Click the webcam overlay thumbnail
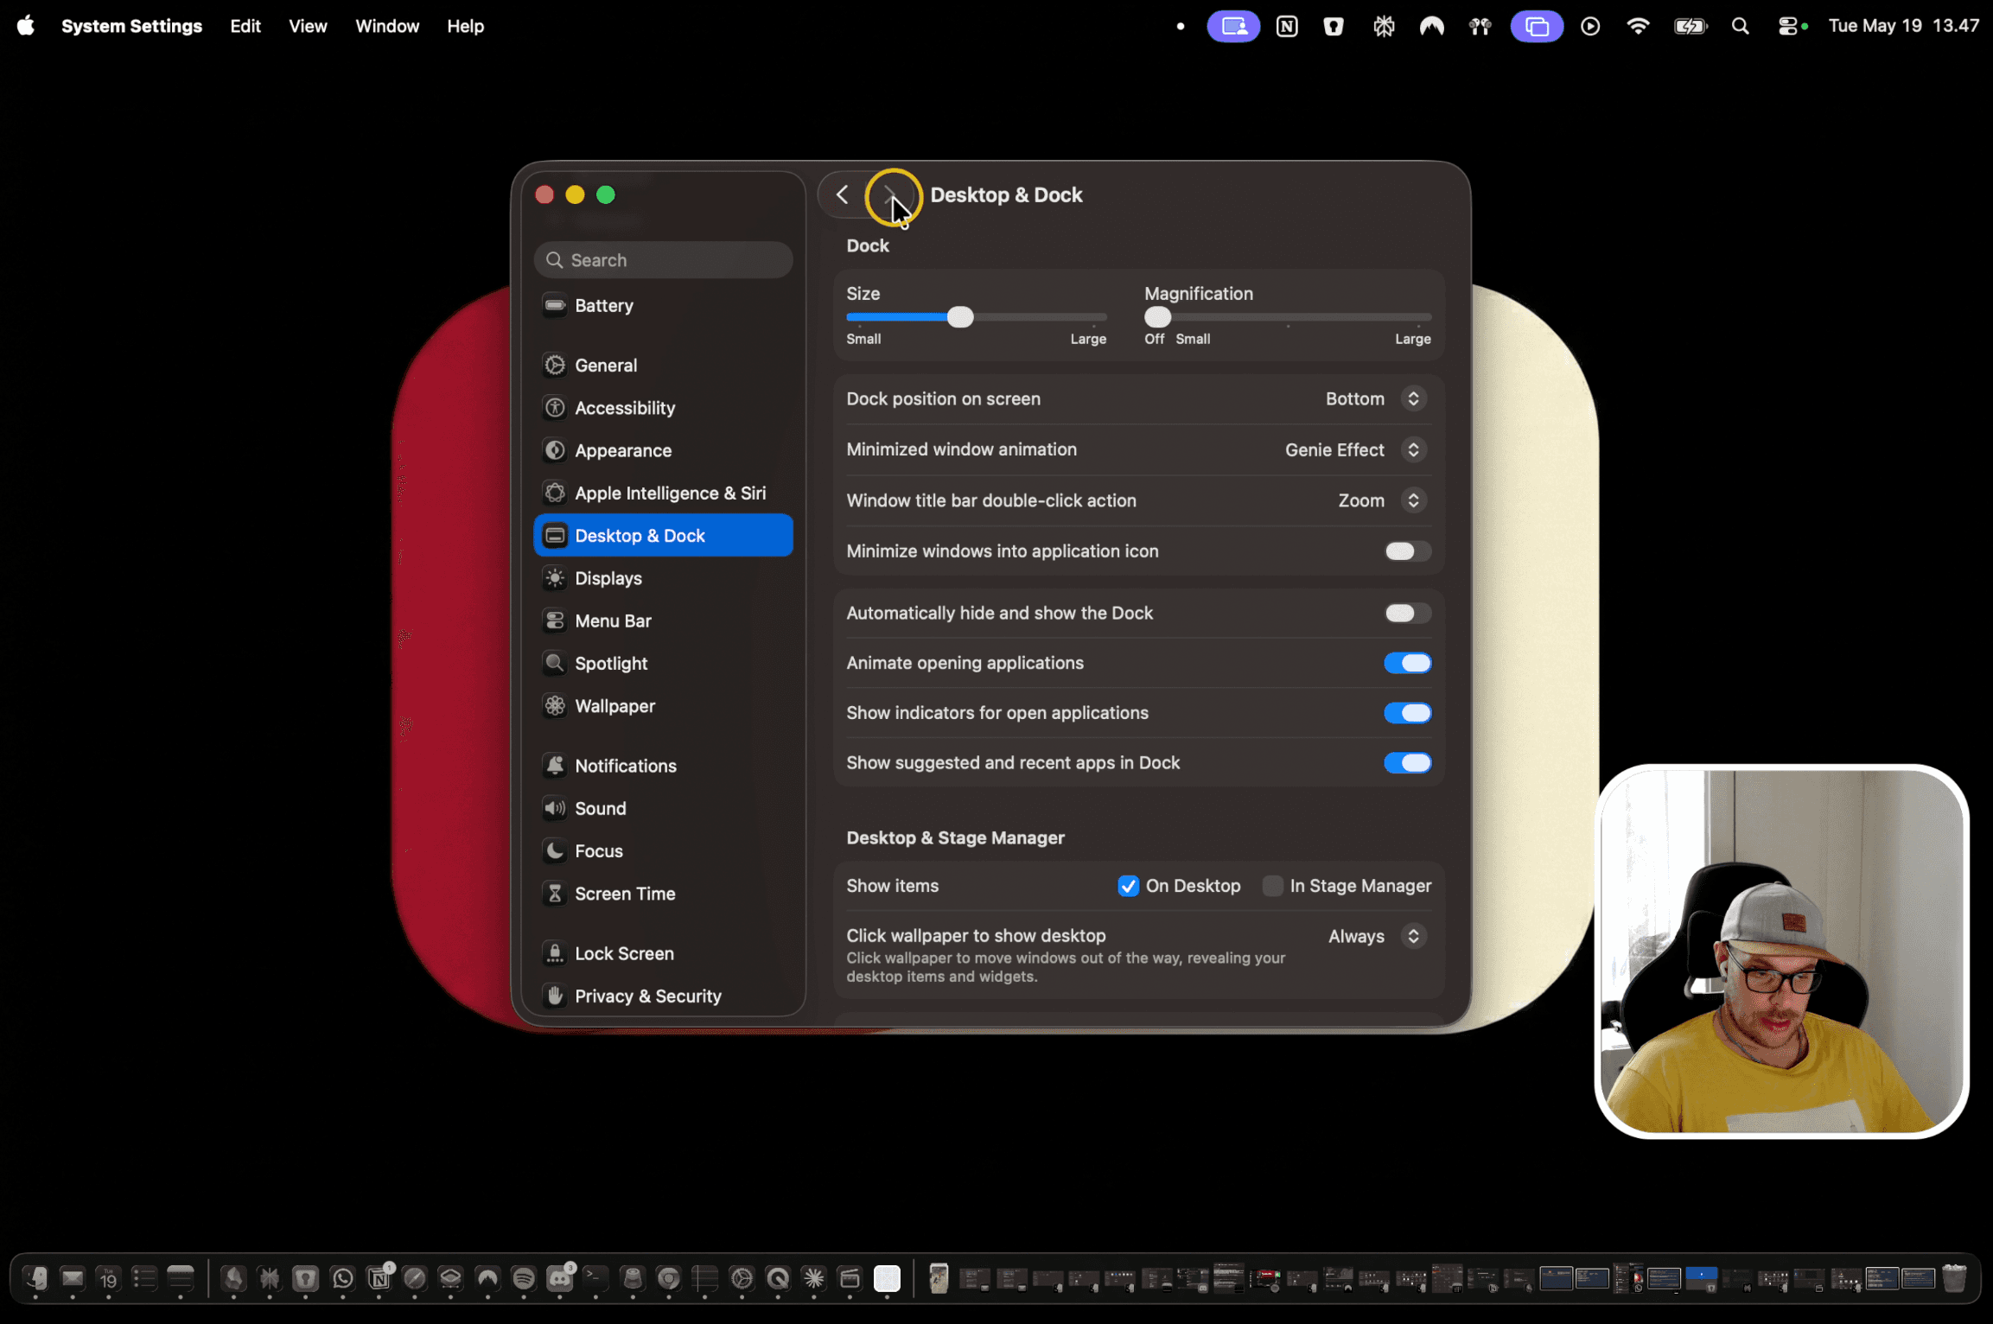Viewport: 1993px width, 1324px height. 1781,952
